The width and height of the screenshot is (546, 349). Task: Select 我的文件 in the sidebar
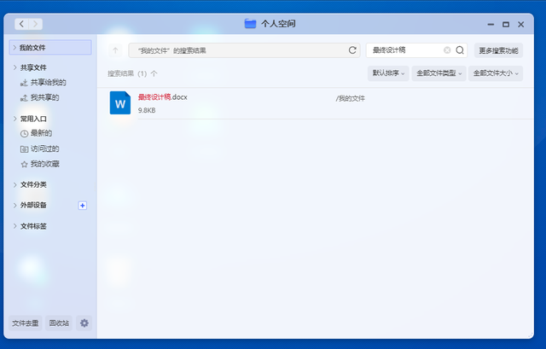pos(50,48)
